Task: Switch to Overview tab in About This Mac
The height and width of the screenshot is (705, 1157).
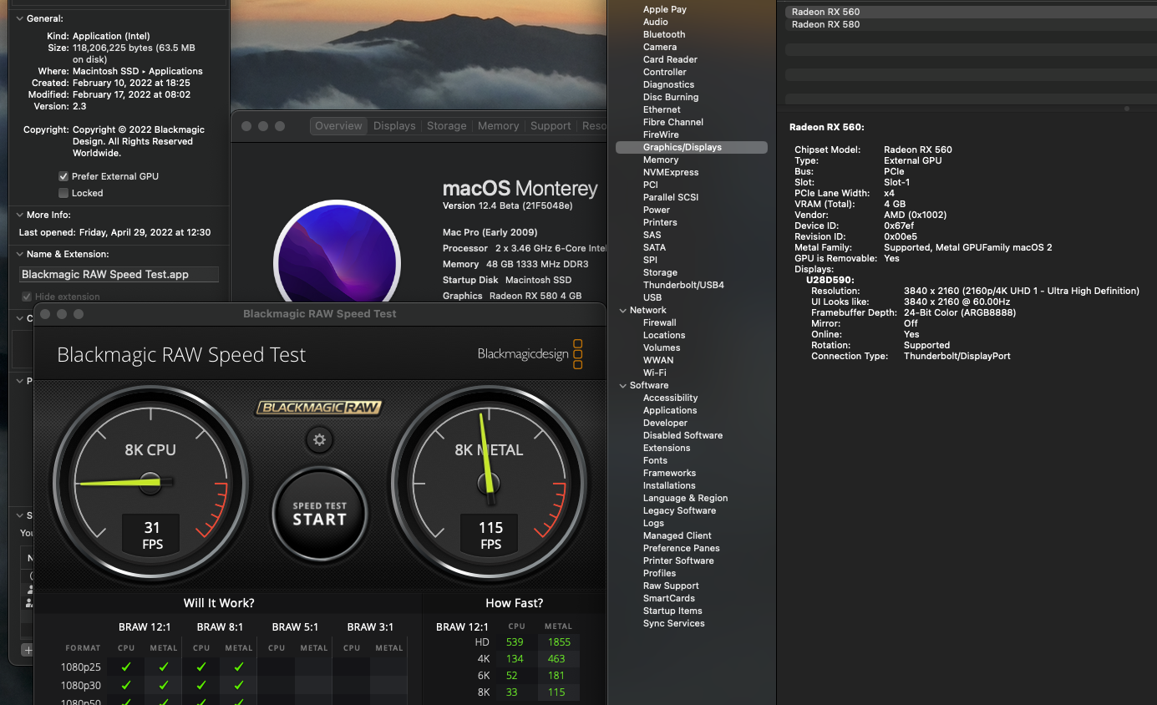Action: (x=338, y=126)
